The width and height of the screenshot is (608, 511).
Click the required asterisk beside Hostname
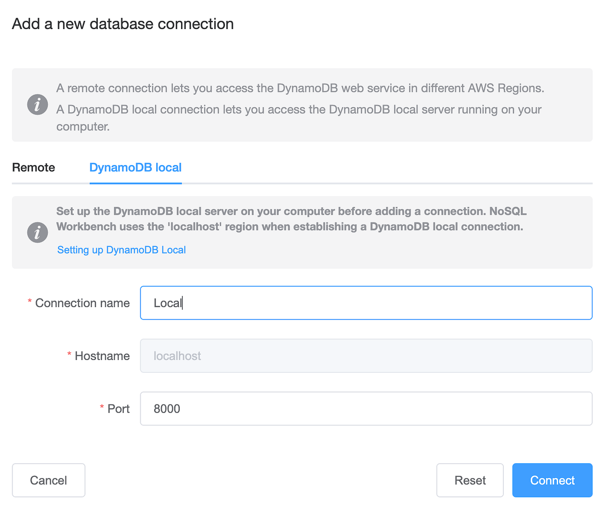(69, 354)
